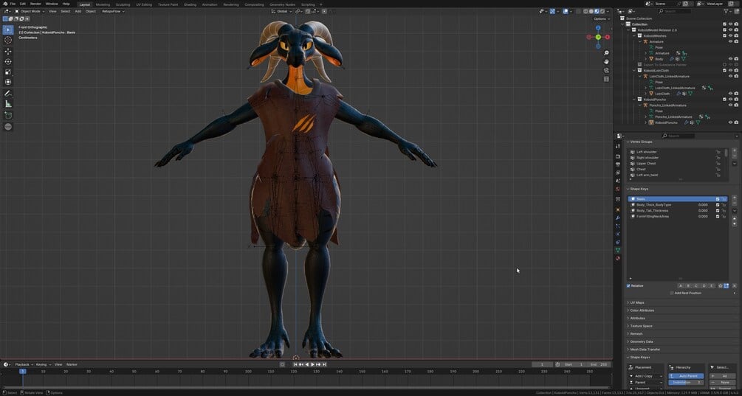Open the Global transform orientation dropdown
The height and width of the screenshot is (396, 742).
tap(282, 11)
